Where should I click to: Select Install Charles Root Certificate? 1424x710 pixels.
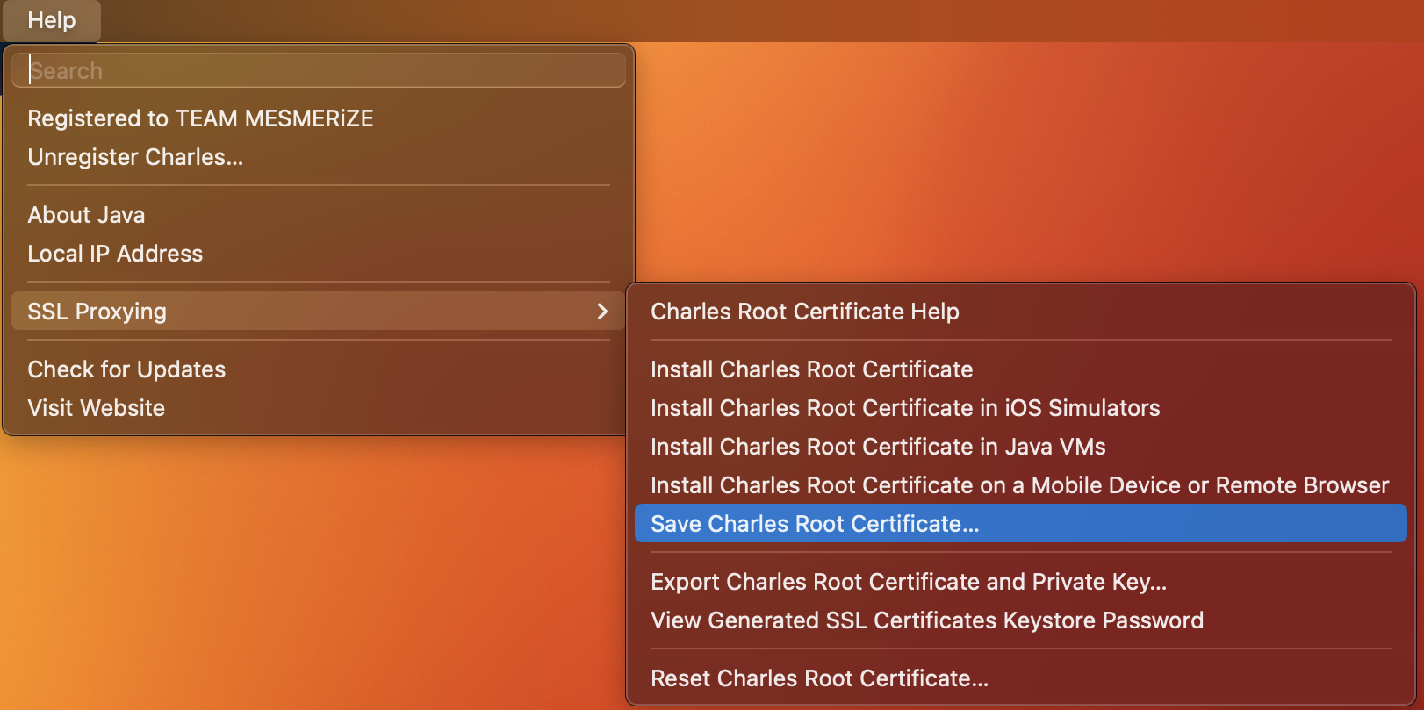(811, 369)
